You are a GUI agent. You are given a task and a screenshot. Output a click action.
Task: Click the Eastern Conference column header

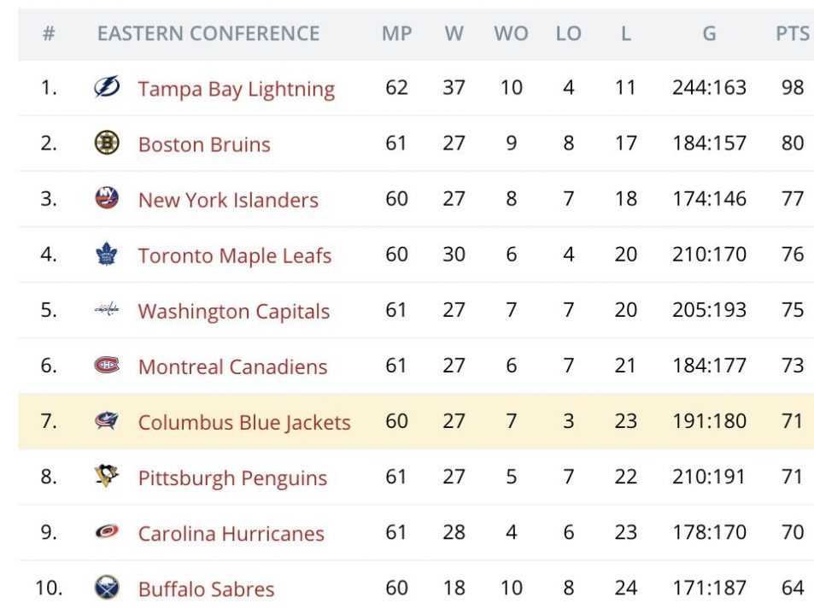[x=208, y=34]
